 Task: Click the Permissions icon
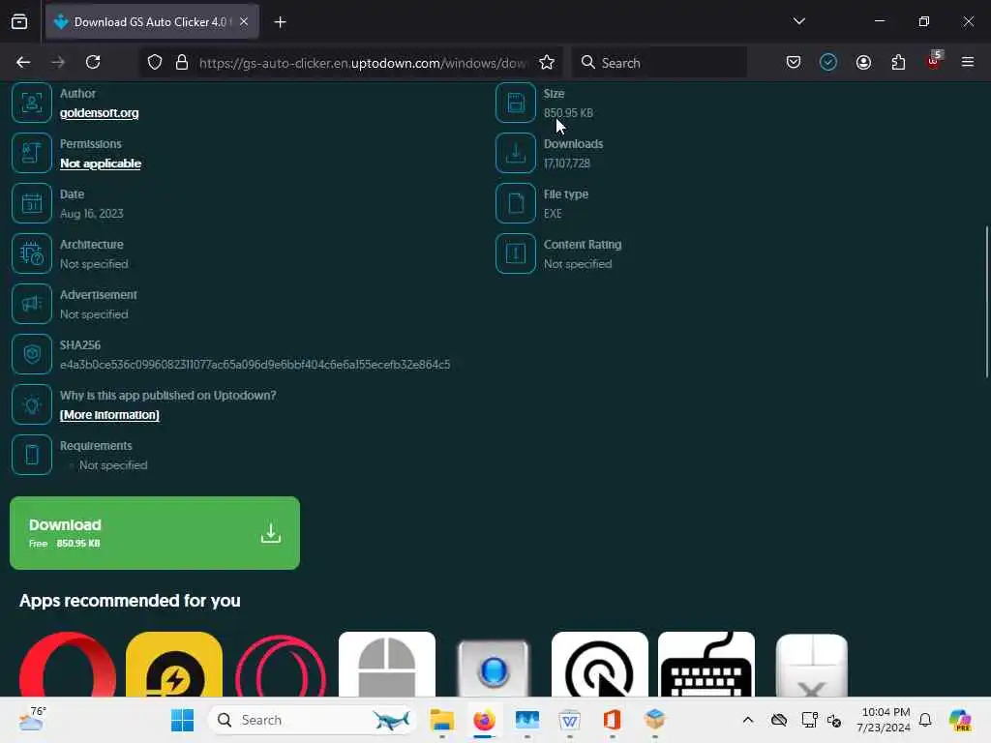32,153
